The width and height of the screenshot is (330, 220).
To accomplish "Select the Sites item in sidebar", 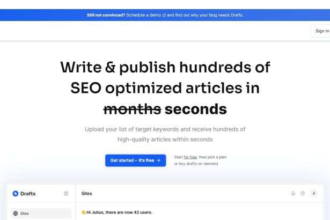I will (x=41, y=213).
